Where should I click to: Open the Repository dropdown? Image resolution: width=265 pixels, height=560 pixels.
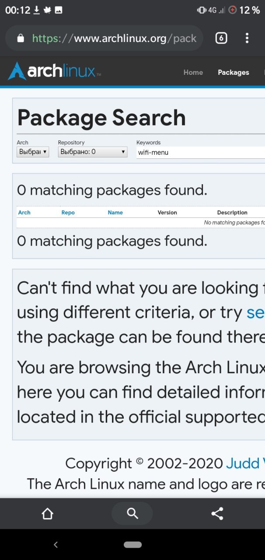[x=93, y=152]
